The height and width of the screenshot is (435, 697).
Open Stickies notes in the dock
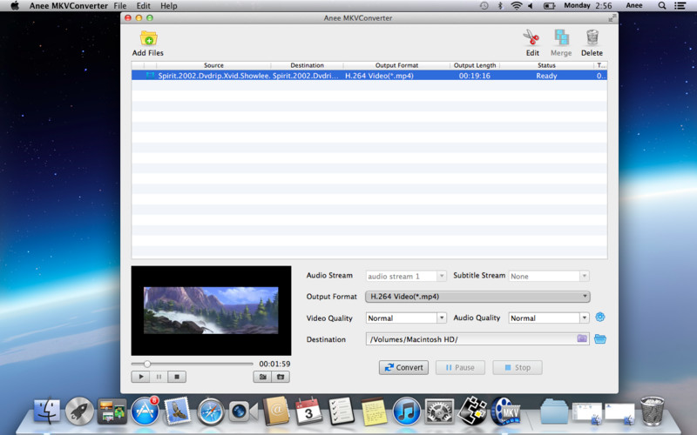click(374, 412)
